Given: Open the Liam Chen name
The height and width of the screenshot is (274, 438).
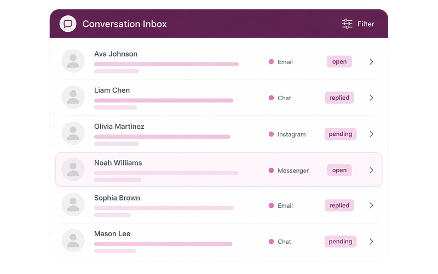Looking at the screenshot, I should click(x=112, y=90).
